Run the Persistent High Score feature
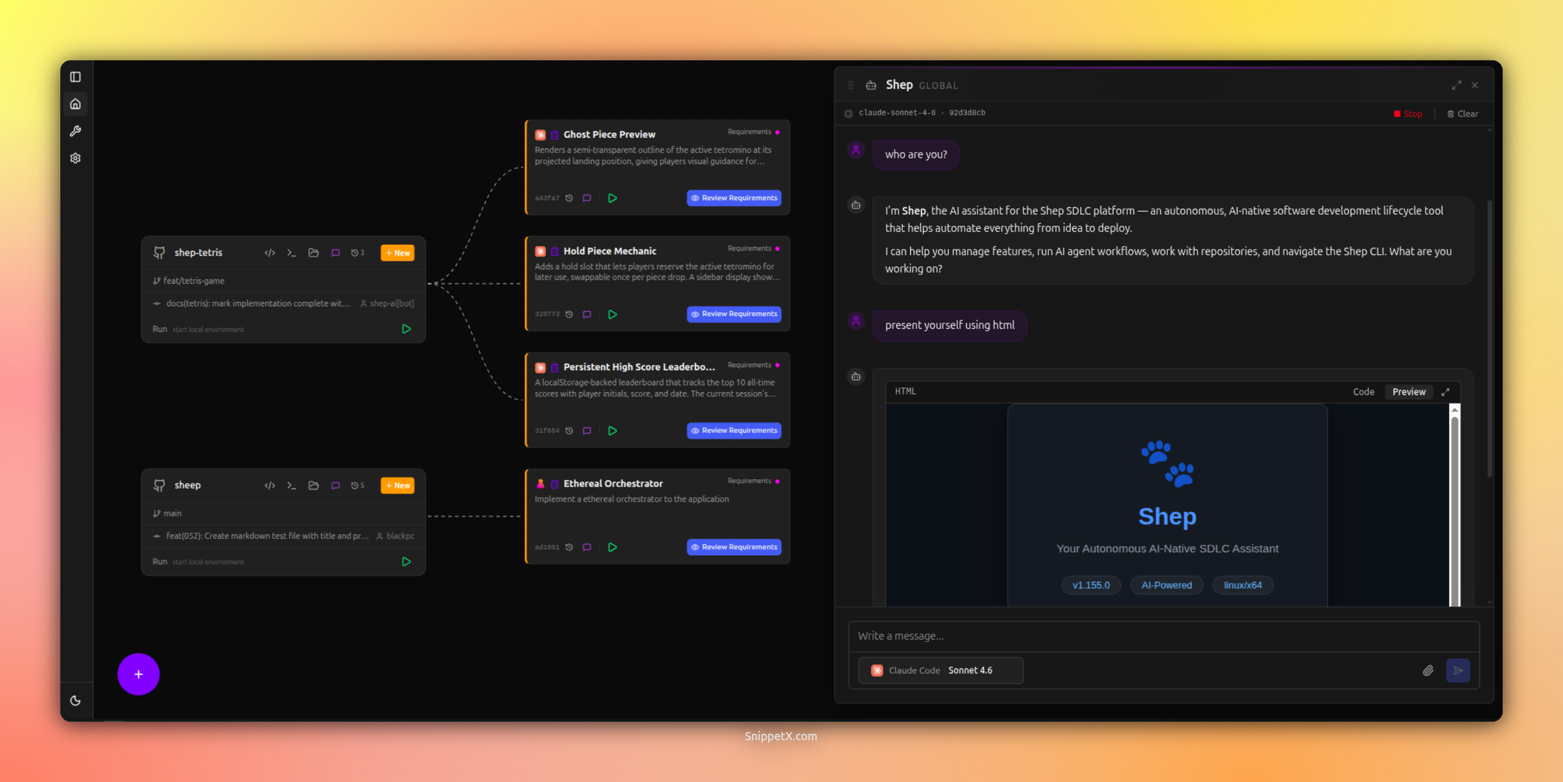Screen dimensions: 1563x782 tap(612, 430)
